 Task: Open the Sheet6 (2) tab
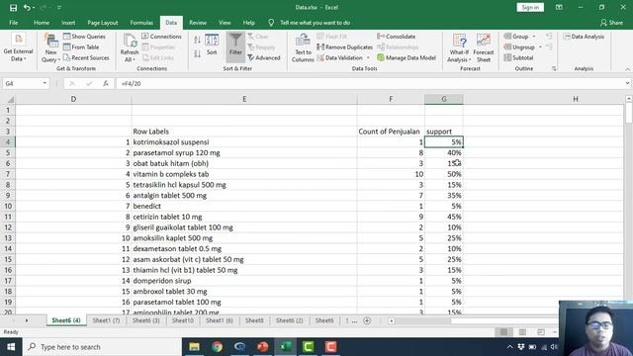pos(289,320)
